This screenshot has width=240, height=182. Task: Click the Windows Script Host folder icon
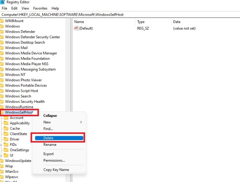click(x=2, y=91)
